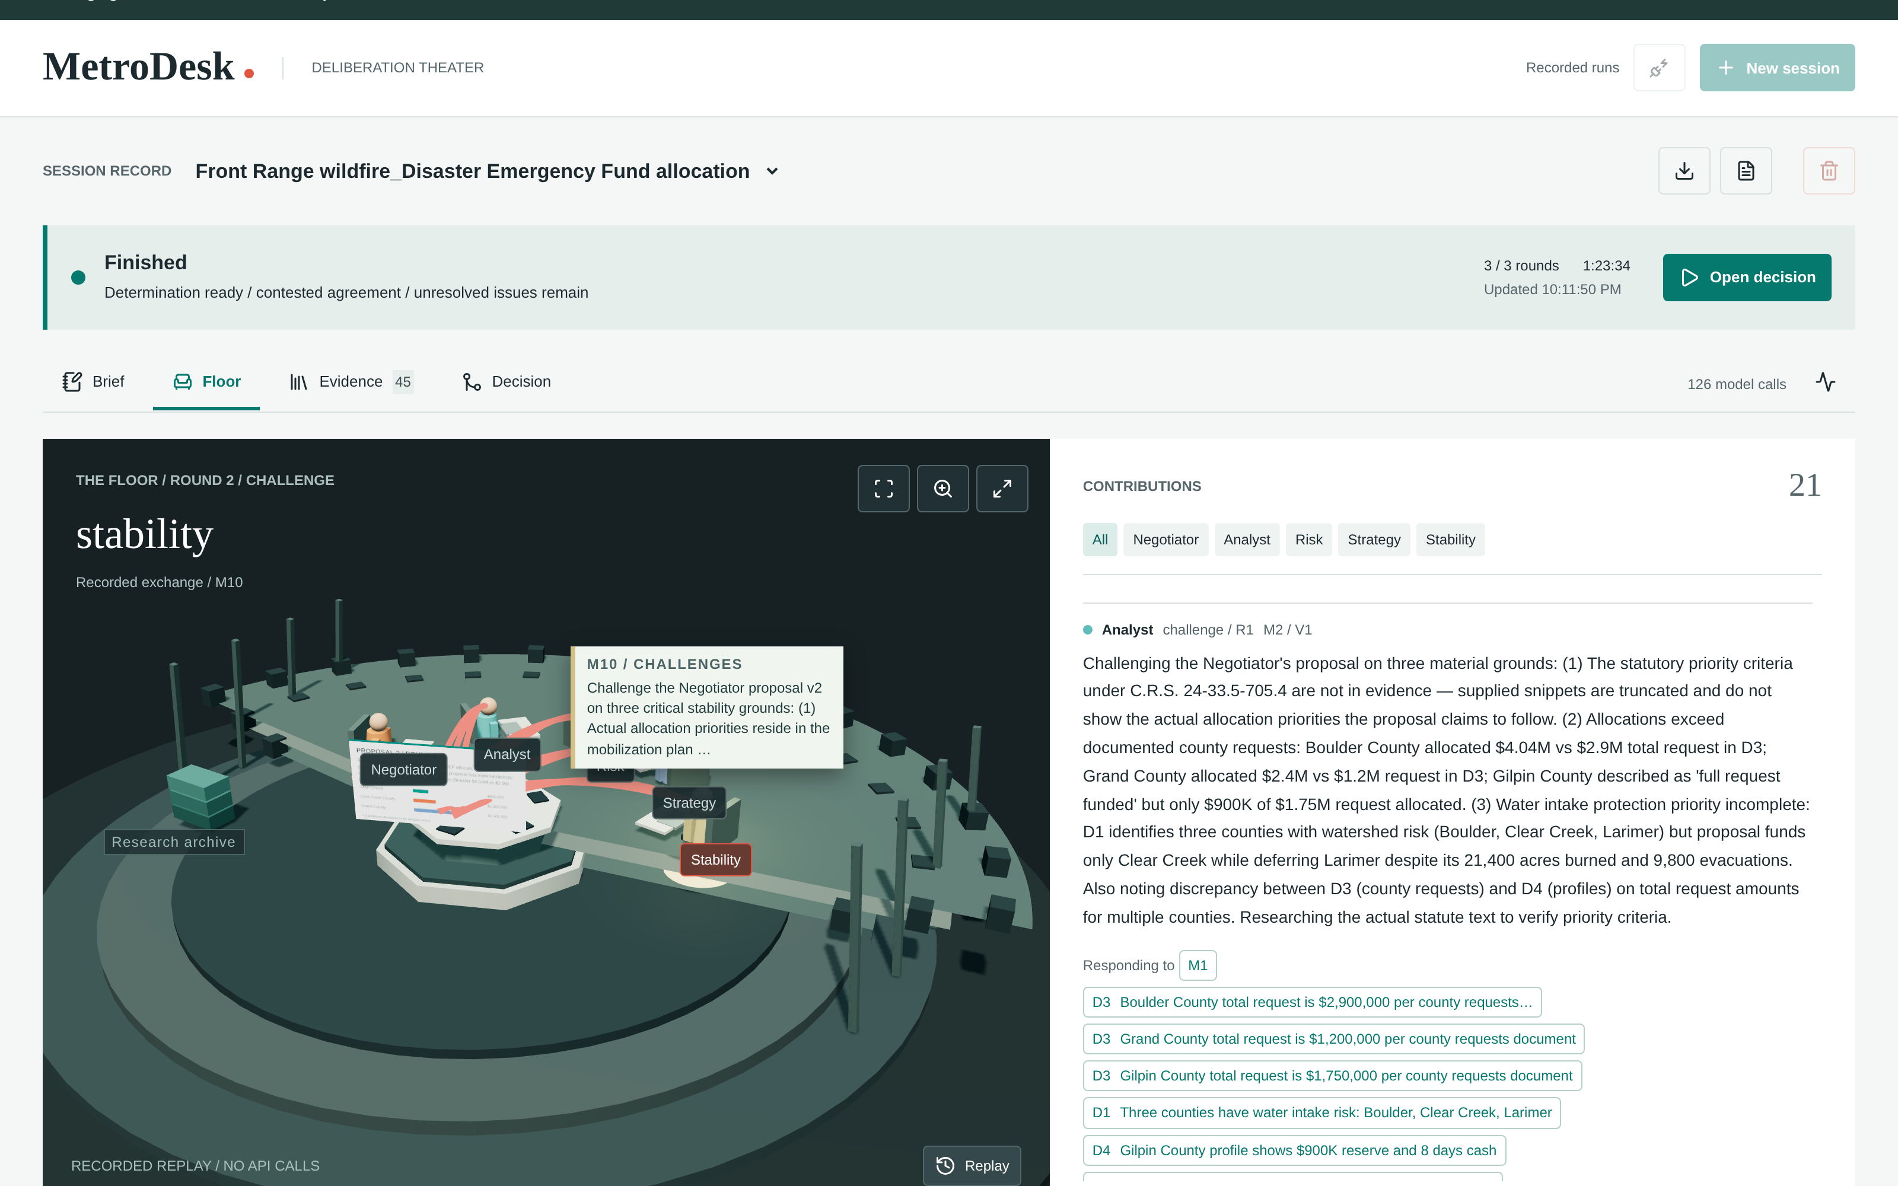
Task: Delete session with the trash icon
Action: point(1829,170)
